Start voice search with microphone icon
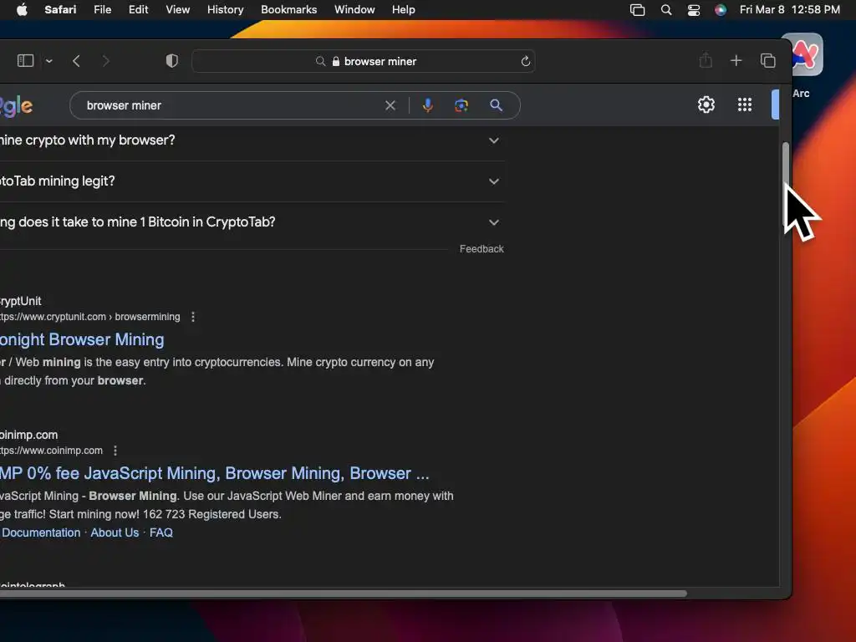The width and height of the screenshot is (856, 642). point(428,105)
